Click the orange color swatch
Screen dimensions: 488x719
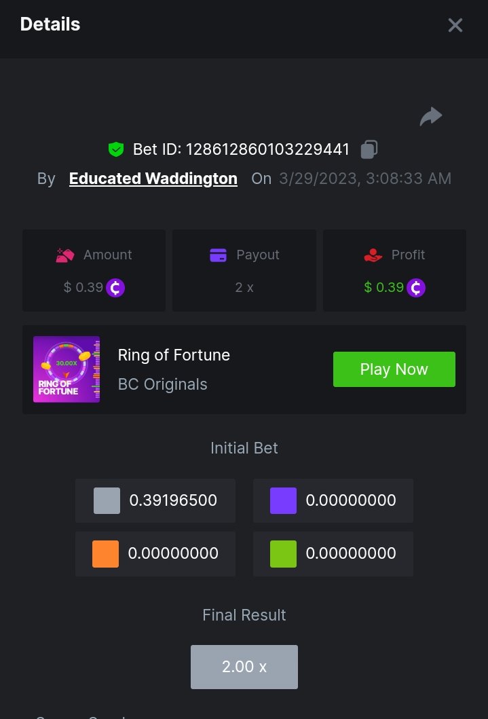coord(105,553)
